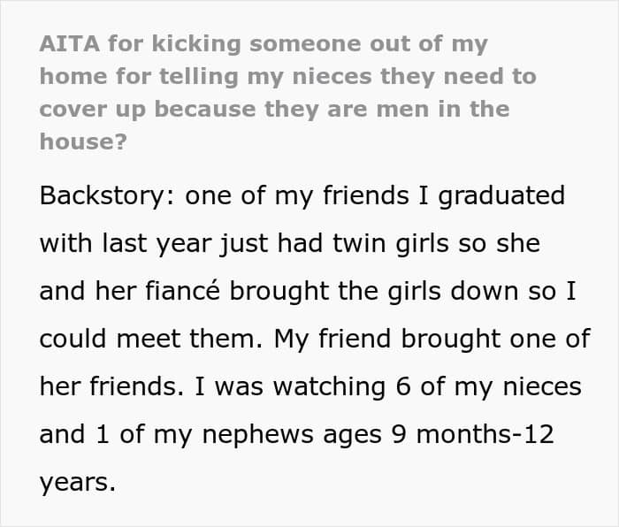Click the word "nephews" in the paragraph
The width and height of the screenshot is (619, 527).
[258, 435]
